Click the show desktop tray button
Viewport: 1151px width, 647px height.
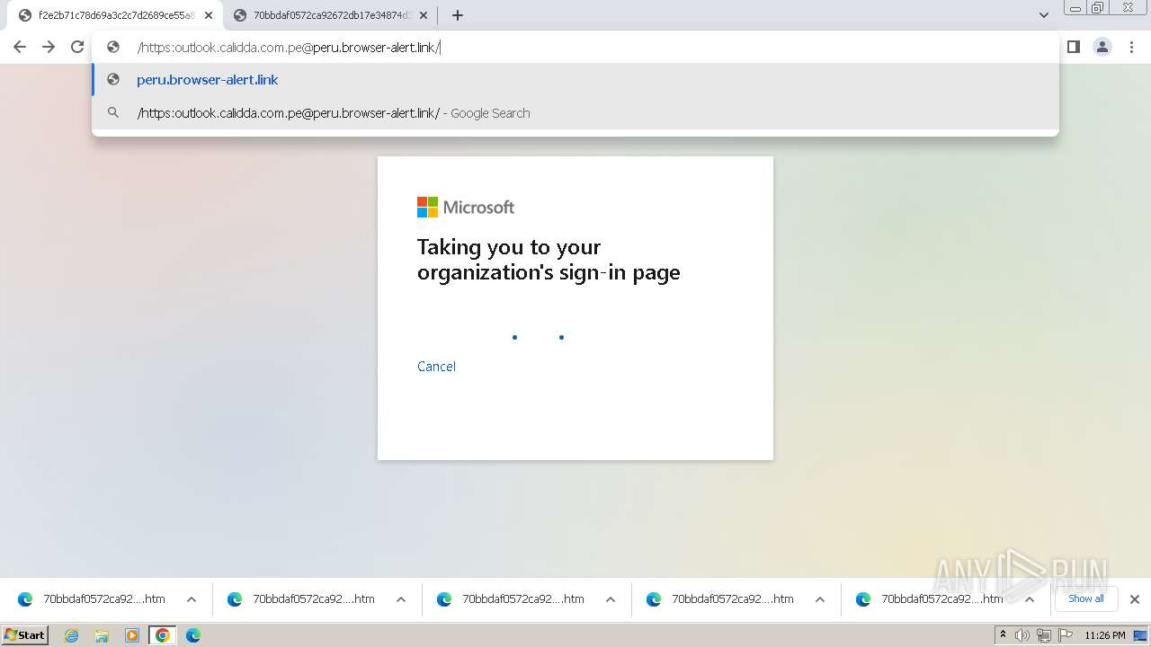1140,635
